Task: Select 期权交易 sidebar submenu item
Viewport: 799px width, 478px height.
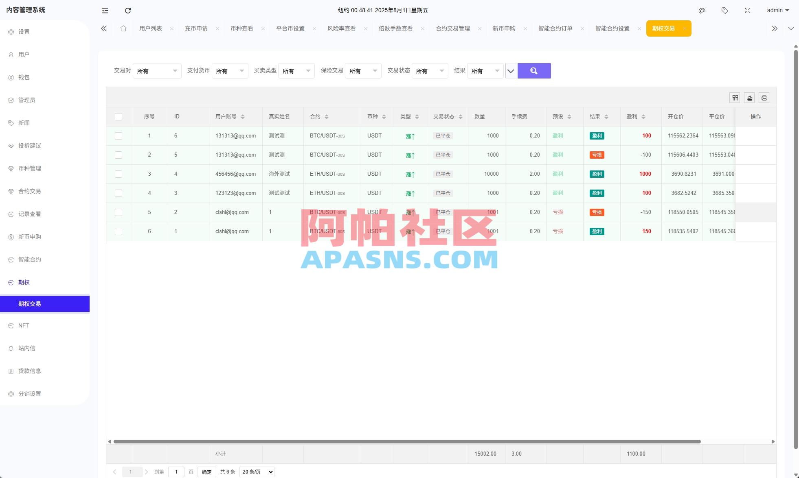Action: pos(45,304)
